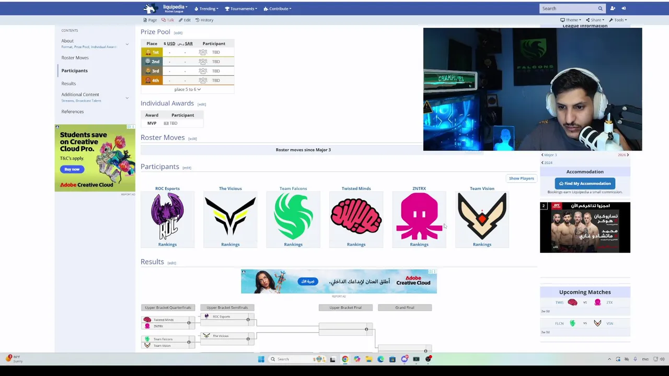Click the Show Players button
Image resolution: width=669 pixels, height=376 pixels.
point(522,178)
